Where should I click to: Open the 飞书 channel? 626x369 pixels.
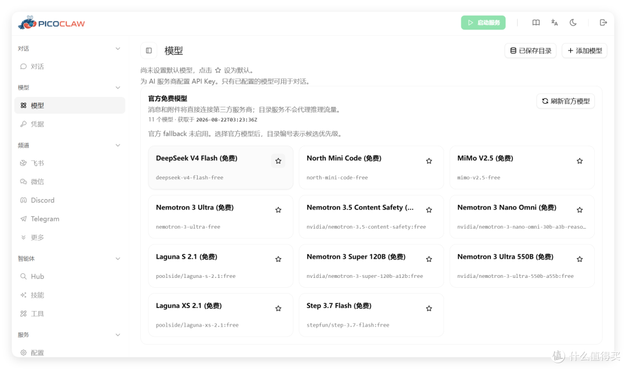pyautogui.click(x=70, y=163)
